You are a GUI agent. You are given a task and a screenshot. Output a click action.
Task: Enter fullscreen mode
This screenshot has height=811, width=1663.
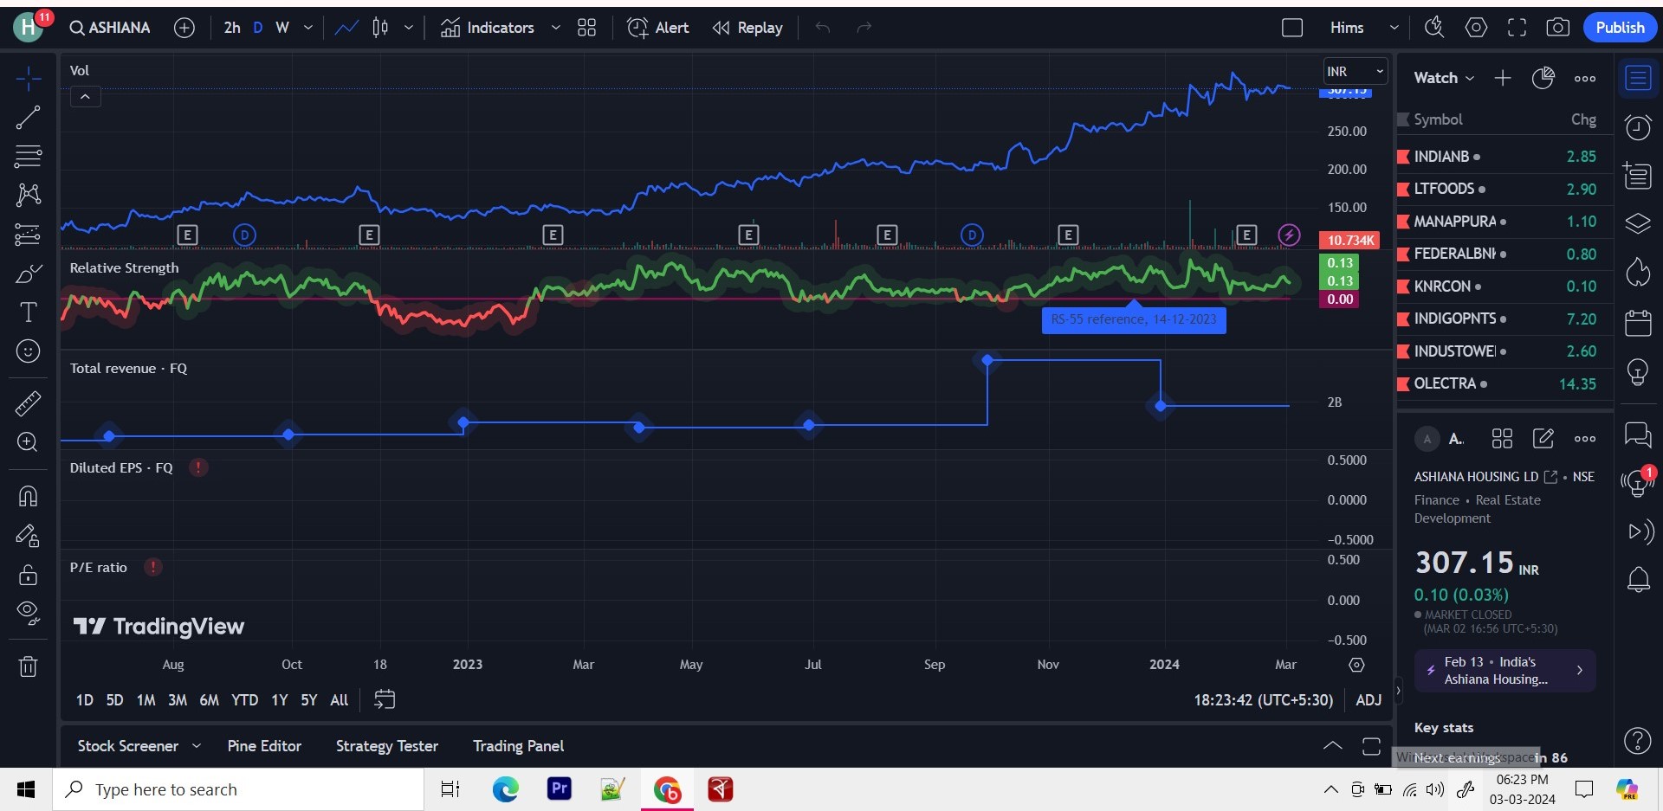pos(1517,28)
